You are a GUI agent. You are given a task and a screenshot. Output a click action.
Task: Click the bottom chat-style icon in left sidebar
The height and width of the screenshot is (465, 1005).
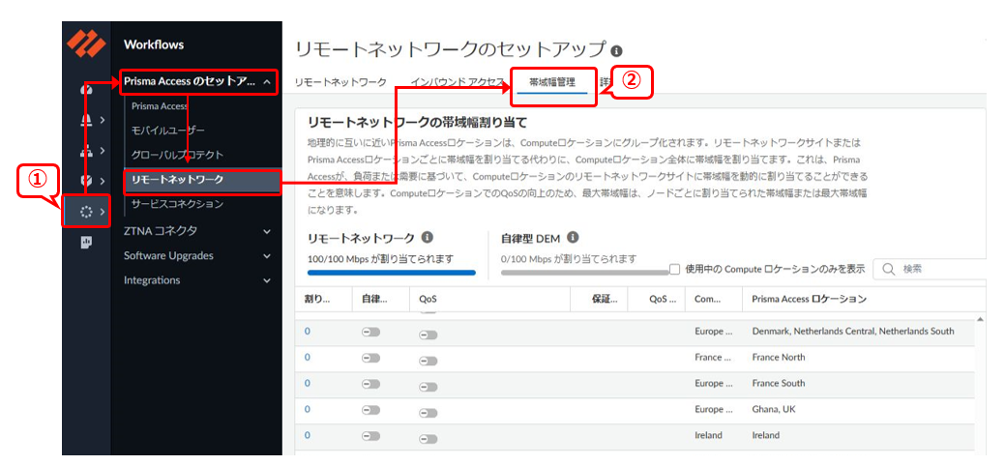pos(86,243)
